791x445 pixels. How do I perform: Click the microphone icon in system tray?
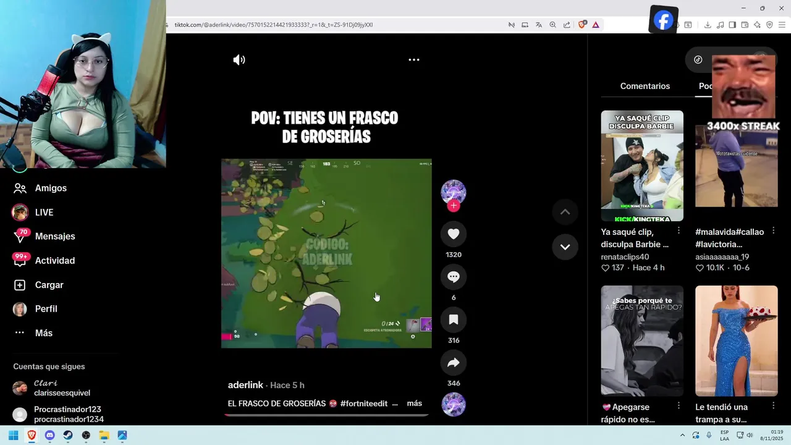click(709, 435)
